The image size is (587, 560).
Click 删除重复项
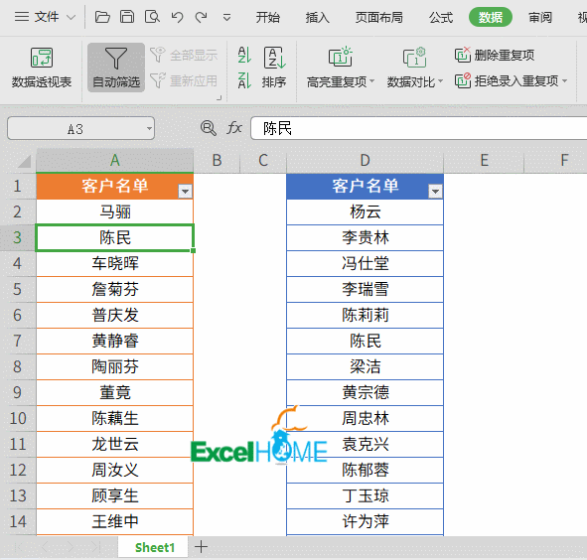point(495,55)
